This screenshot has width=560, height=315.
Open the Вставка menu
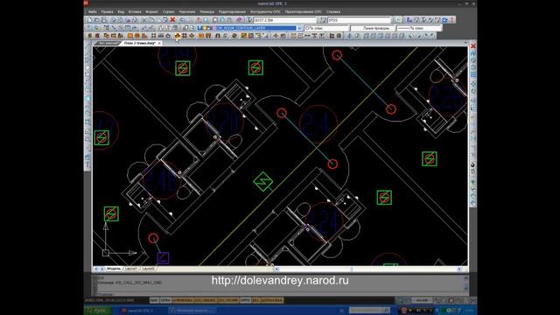(x=135, y=11)
